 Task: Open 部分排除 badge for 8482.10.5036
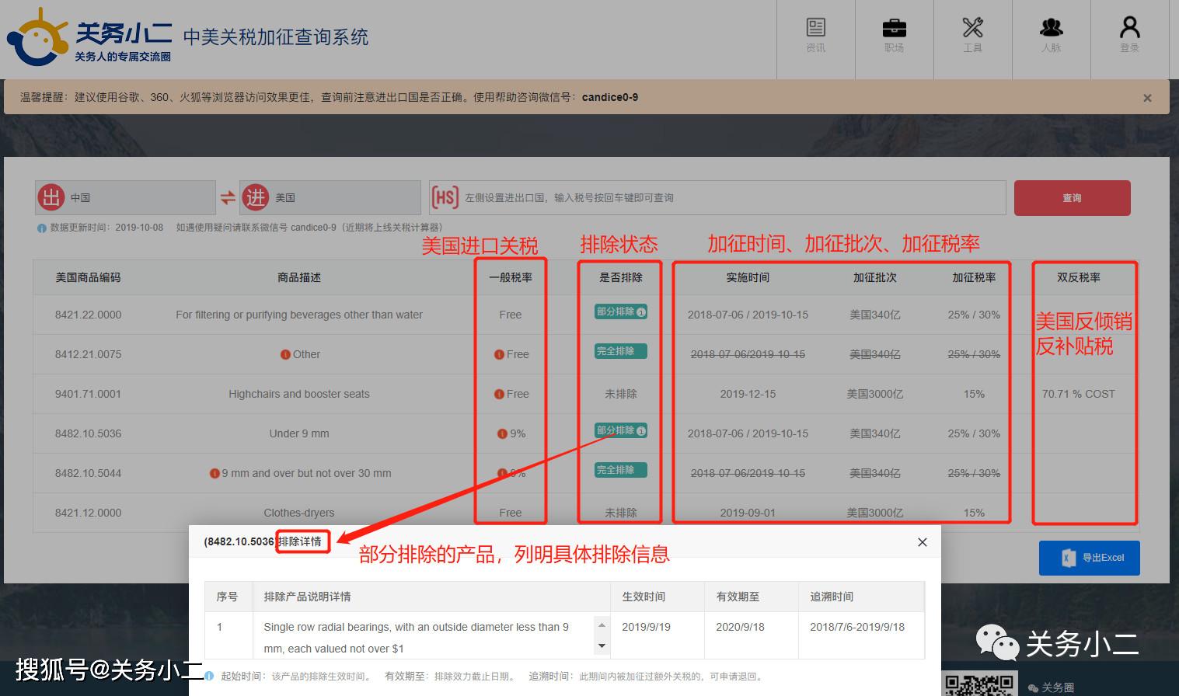pyautogui.click(x=621, y=430)
